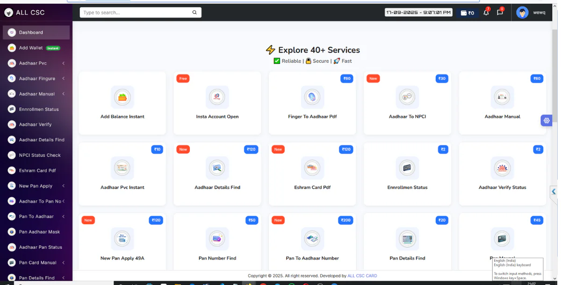Open the ALL CSC CARD developer link

coord(362,276)
